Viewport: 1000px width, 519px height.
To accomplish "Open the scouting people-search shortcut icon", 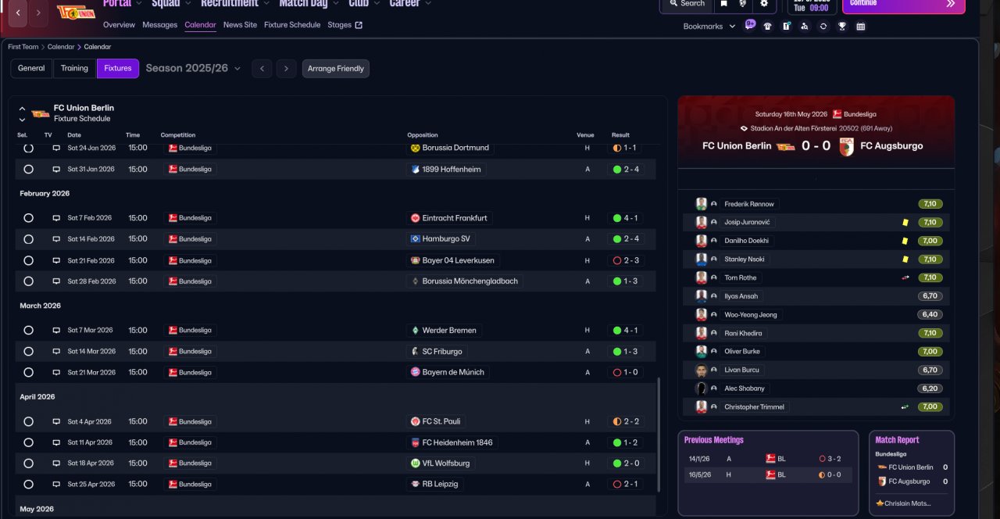I will point(805,26).
